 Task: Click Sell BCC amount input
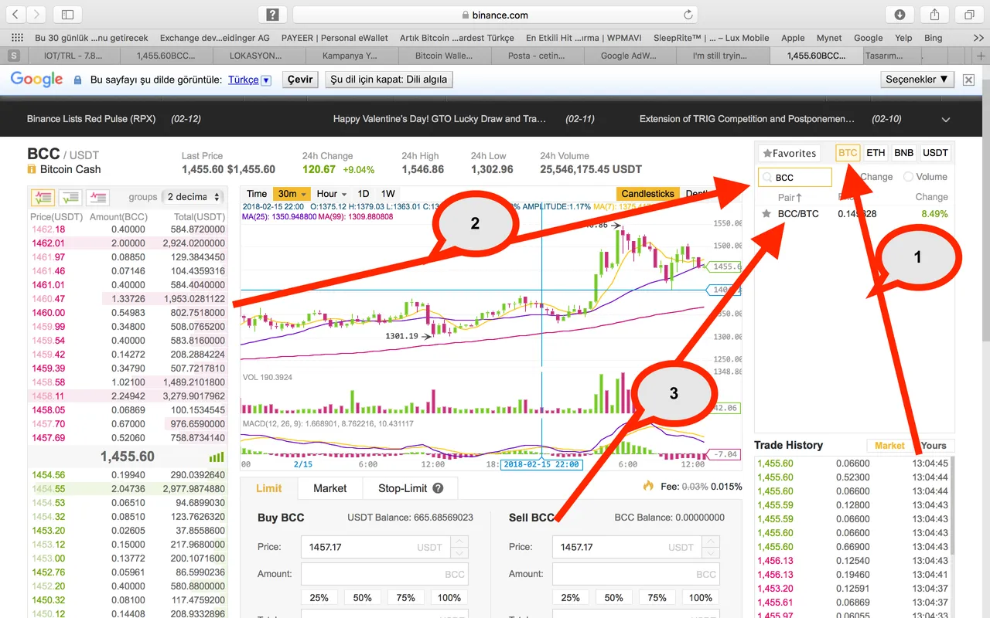(636, 574)
